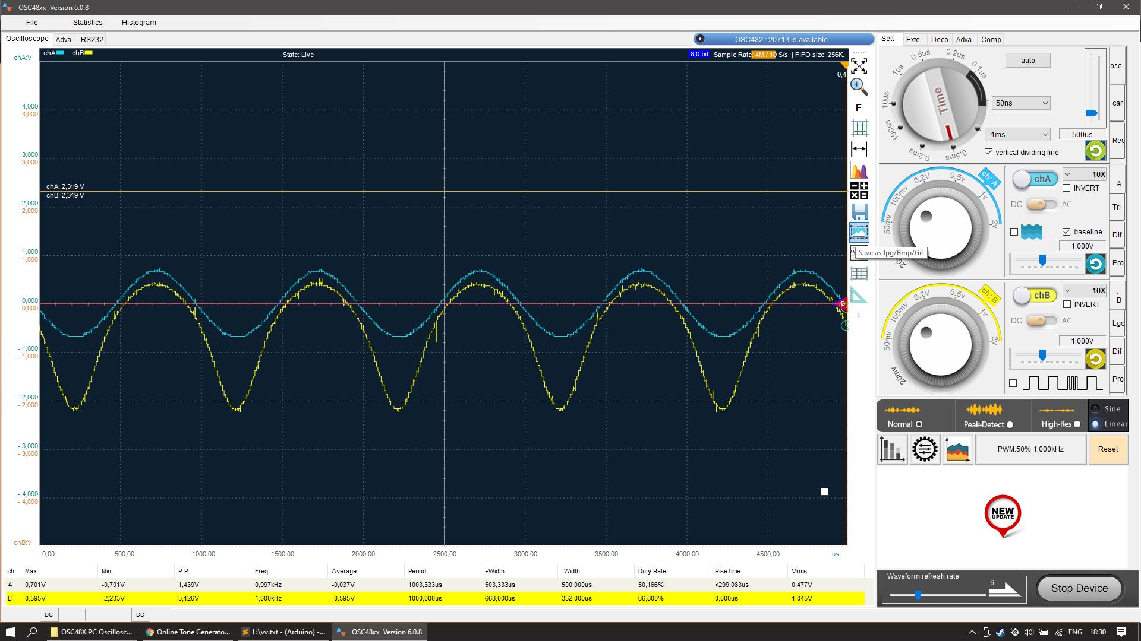This screenshot has width=1141, height=641.
Task: Click Save as Jpg/Bmp/Gif picture icon
Action: pos(859,232)
